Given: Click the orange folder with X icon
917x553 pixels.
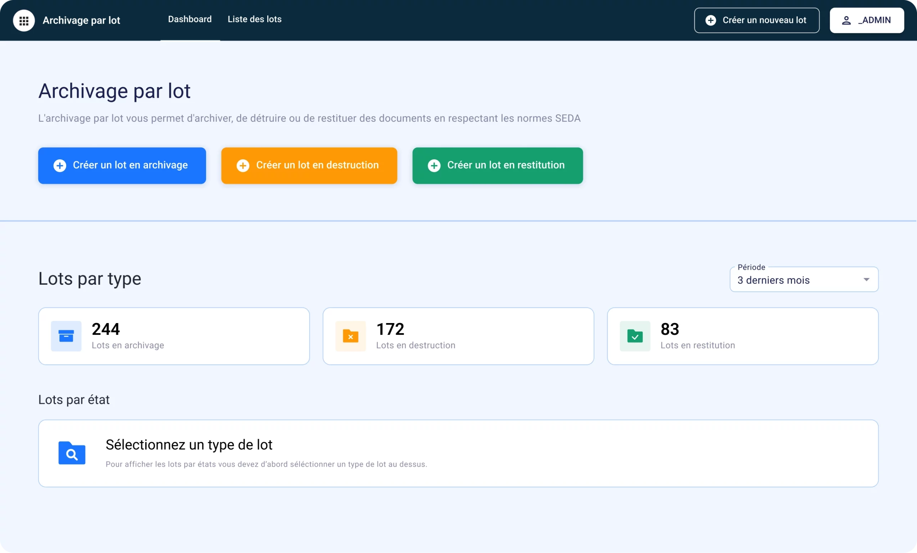Looking at the screenshot, I should [351, 336].
